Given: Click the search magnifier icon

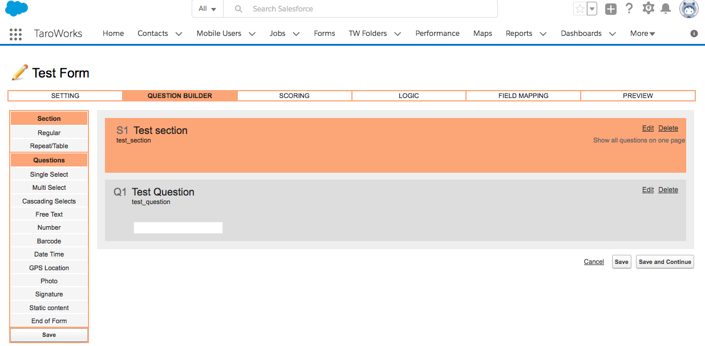Looking at the screenshot, I should 238,9.
